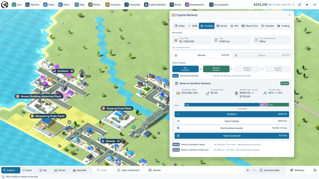Select the Rail tool
This screenshot has height=179, width=319.
pyautogui.click(x=43, y=170)
